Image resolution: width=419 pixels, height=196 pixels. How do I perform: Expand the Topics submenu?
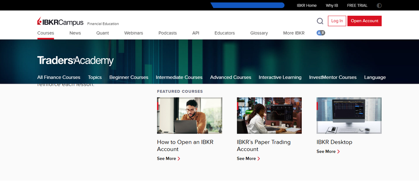(95, 77)
